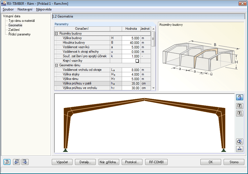Collapse the Rozměry budovy group
This screenshot has height=174, width=248.
click(x=57, y=33)
